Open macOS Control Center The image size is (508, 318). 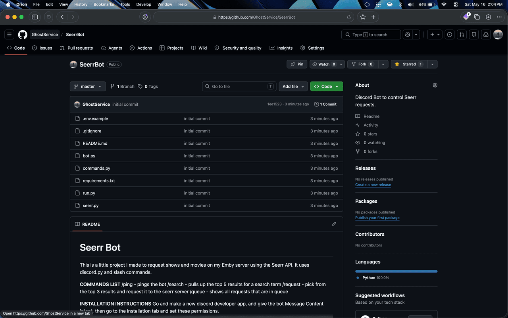point(456,4)
